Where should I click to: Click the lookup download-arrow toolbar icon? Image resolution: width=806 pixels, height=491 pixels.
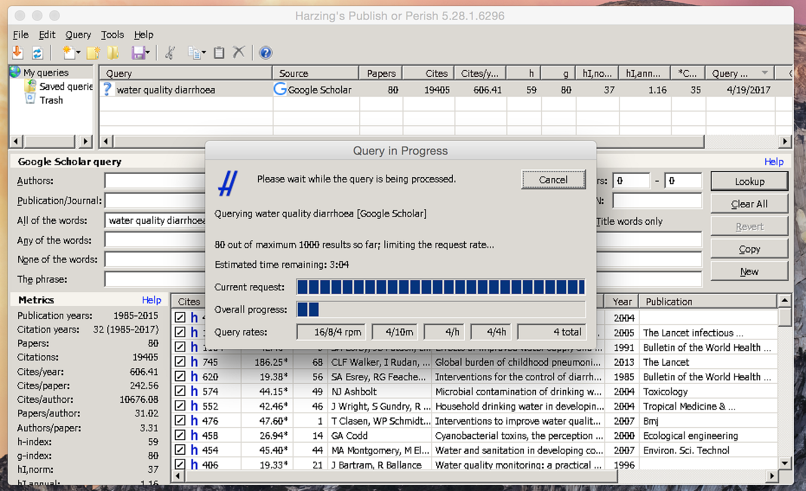(x=18, y=52)
